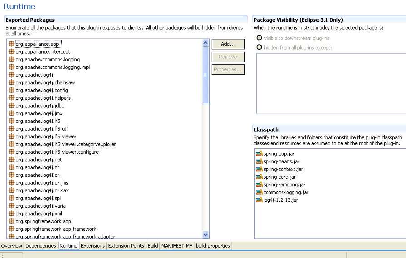Select org.springframework.aop package name
This screenshot has width=406, height=258.
point(43,221)
